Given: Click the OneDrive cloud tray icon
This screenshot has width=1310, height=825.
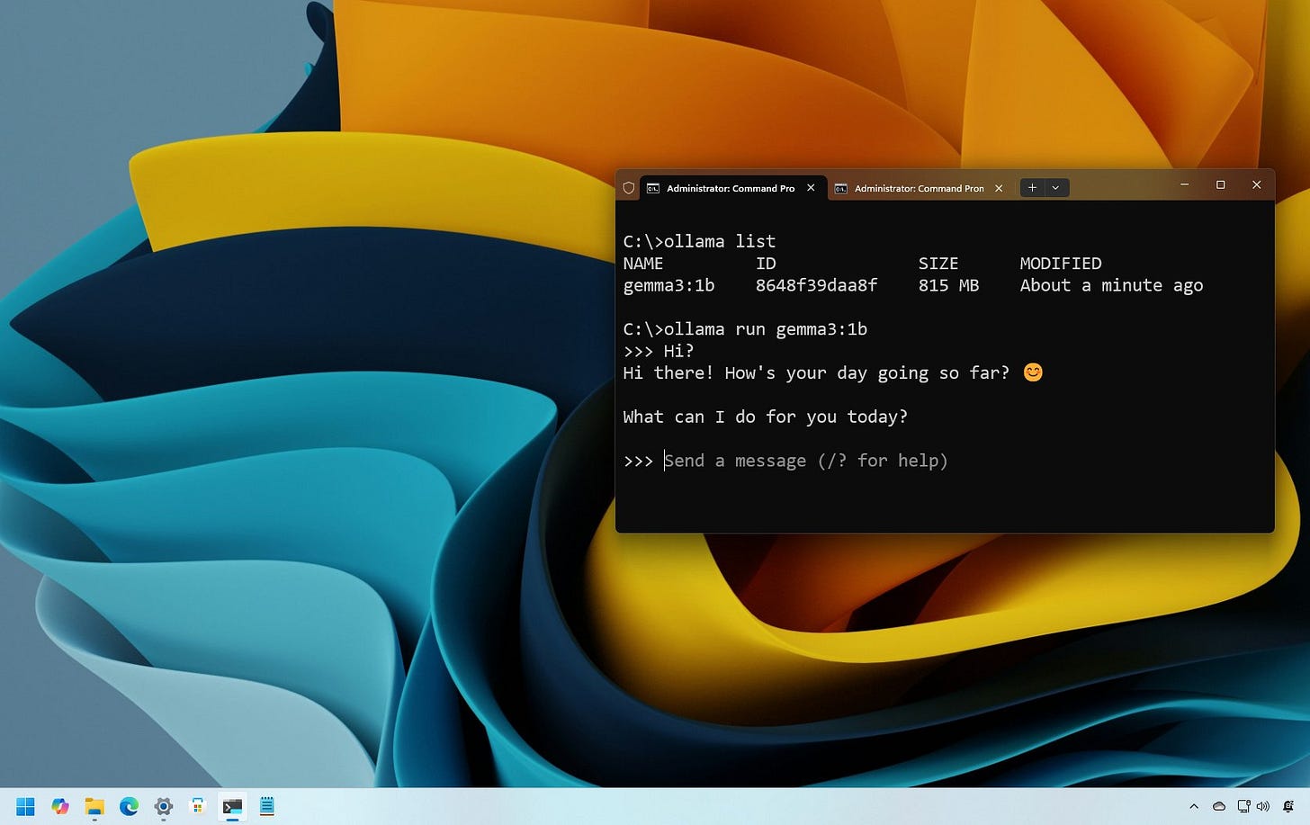Looking at the screenshot, I should tap(1219, 807).
